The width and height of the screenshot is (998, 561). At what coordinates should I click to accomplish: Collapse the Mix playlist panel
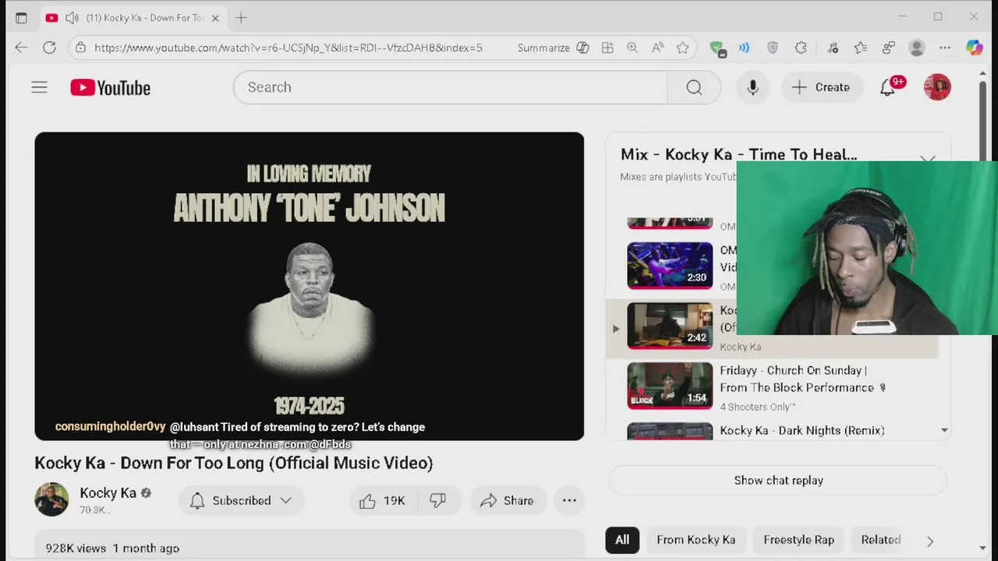pos(928,158)
